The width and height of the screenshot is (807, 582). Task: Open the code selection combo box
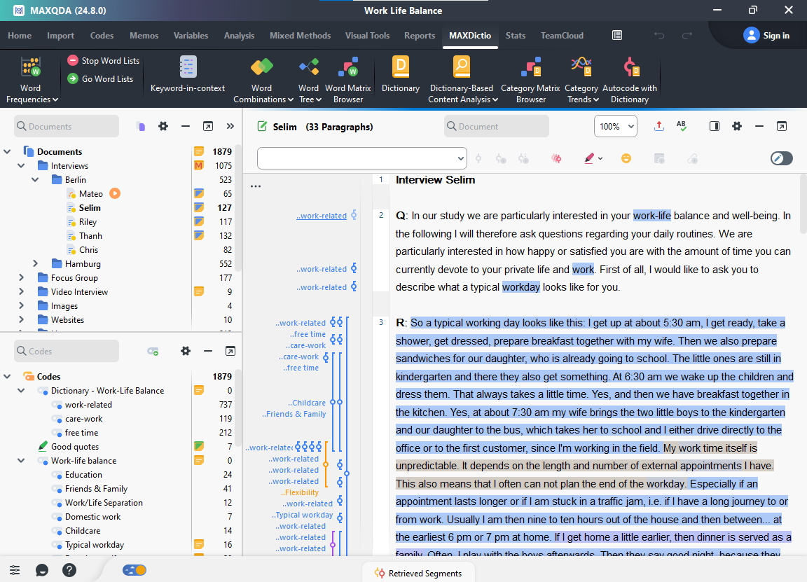361,158
